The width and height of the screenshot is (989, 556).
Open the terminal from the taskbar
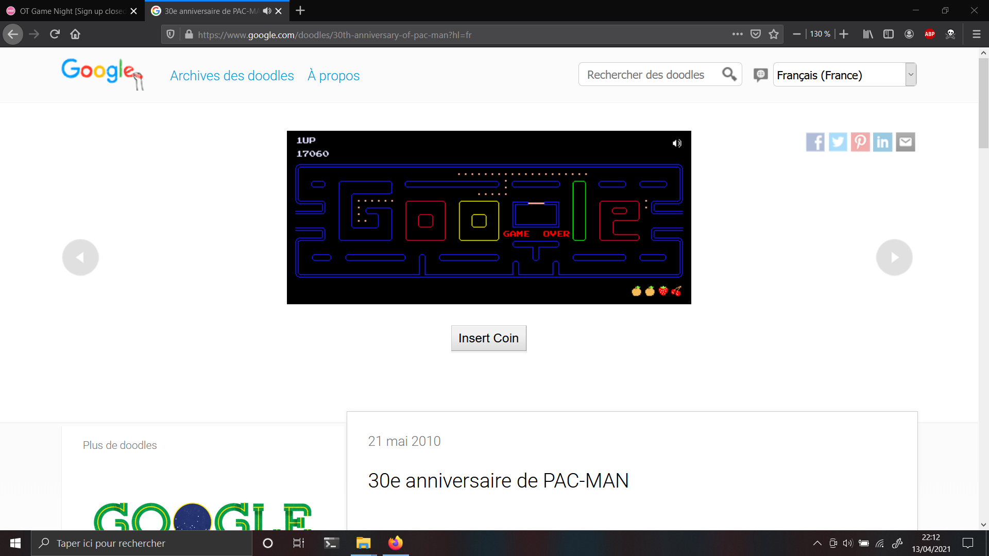click(x=331, y=543)
